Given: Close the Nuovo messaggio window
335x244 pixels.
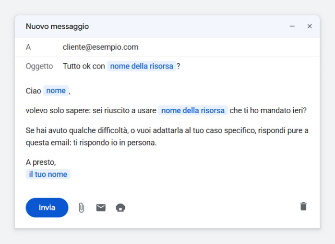Looking at the screenshot, I should [310, 26].
